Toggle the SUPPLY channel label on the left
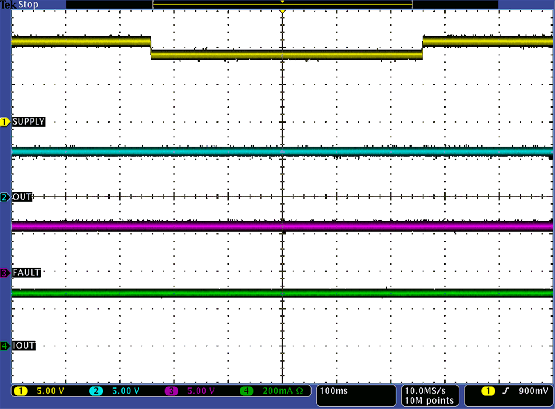This screenshot has height=409, width=555. (x=29, y=122)
